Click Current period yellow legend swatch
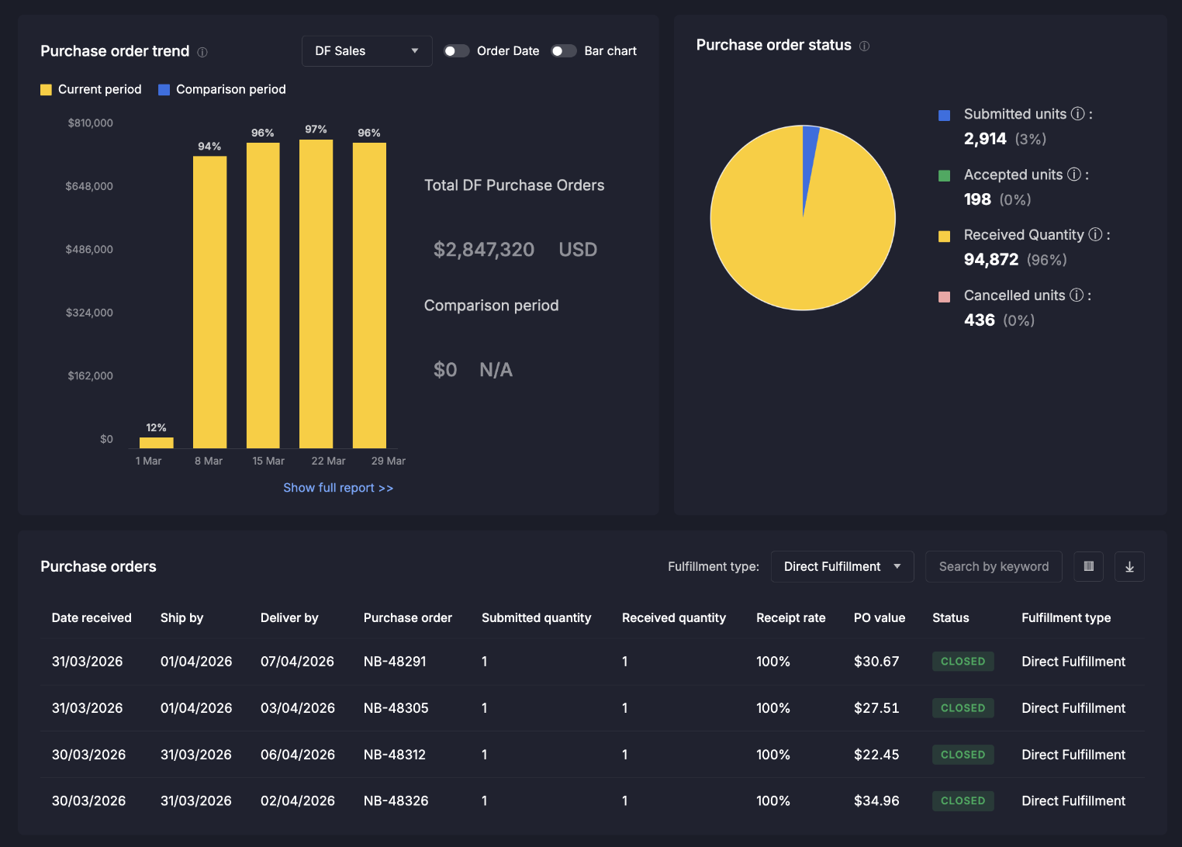Image resolution: width=1182 pixels, height=847 pixels. pyautogui.click(x=46, y=90)
